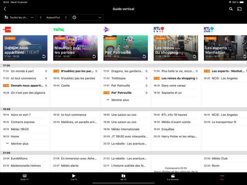Open the clock time filter dropdown
The width and height of the screenshot is (247, 185).
[87, 18]
